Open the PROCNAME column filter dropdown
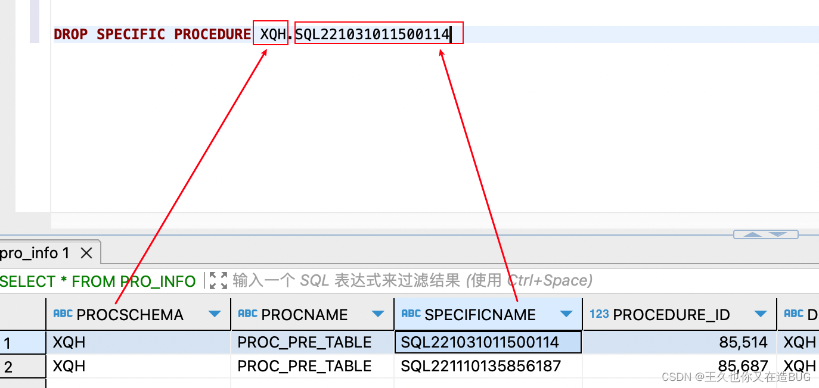Viewport: 819px width, 388px height. tap(379, 315)
